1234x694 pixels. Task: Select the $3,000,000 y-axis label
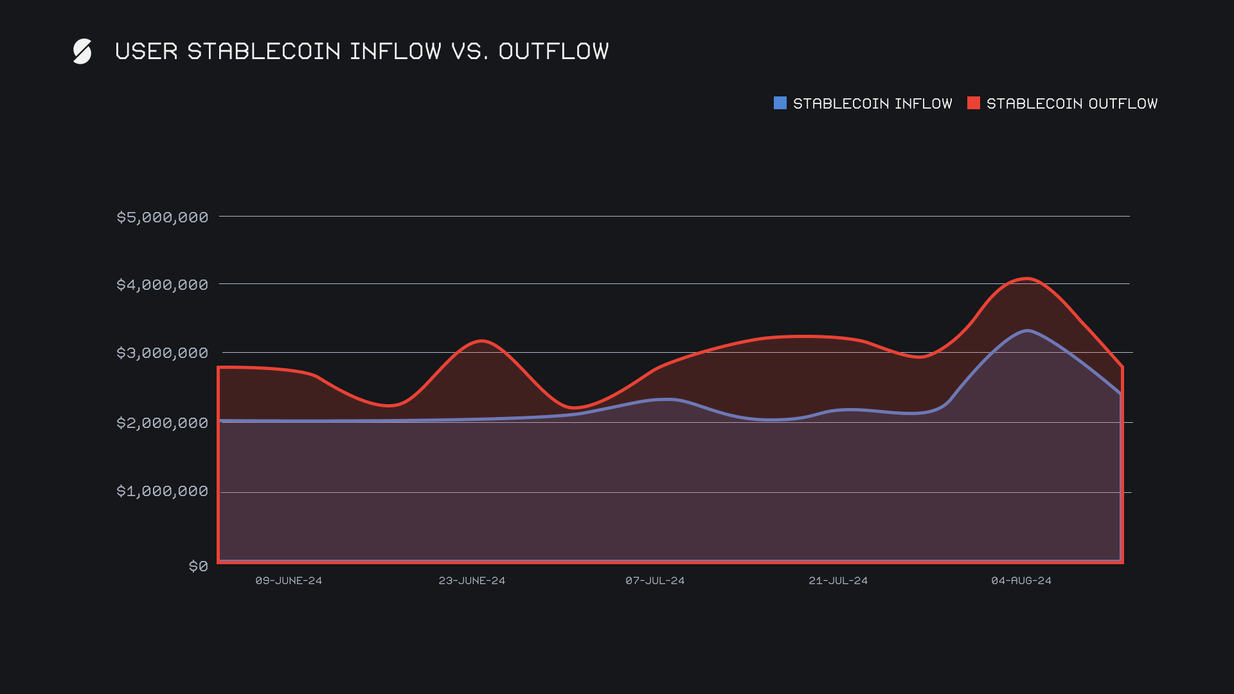[162, 353]
